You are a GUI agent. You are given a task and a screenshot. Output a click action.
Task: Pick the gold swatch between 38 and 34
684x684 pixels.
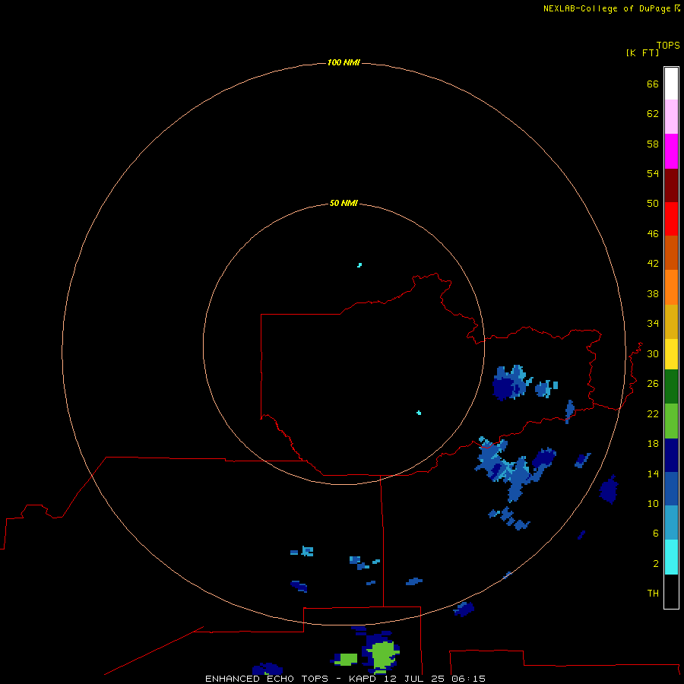click(x=671, y=321)
